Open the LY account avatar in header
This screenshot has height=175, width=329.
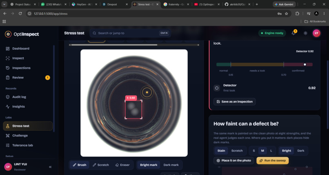point(316,33)
